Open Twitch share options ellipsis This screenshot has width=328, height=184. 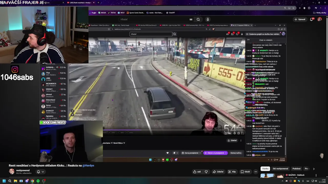click(x=241, y=141)
